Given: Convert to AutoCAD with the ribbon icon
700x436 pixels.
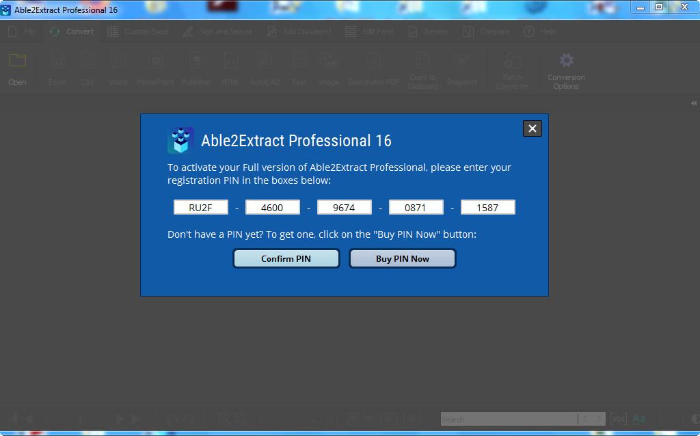Looking at the screenshot, I should coord(265,60).
